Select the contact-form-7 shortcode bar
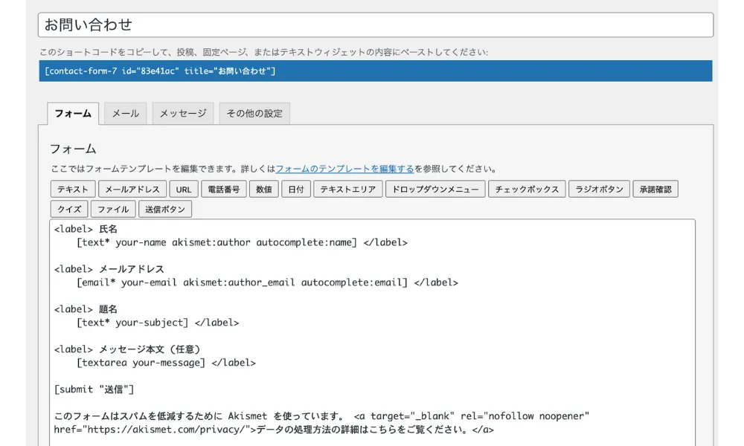 [x=372, y=71]
